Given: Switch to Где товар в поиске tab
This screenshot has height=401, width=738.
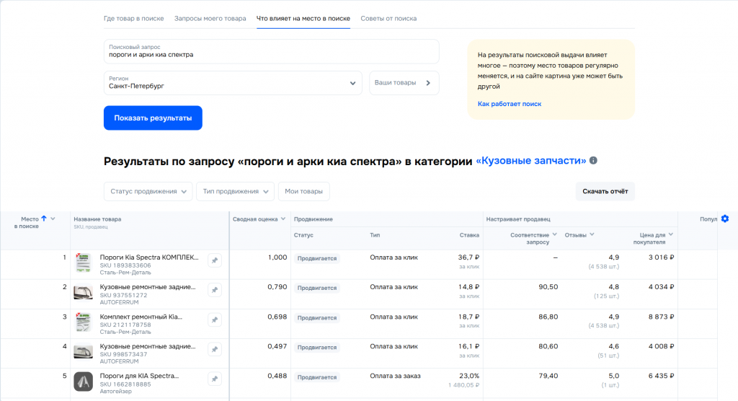Looking at the screenshot, I should 133,18.
